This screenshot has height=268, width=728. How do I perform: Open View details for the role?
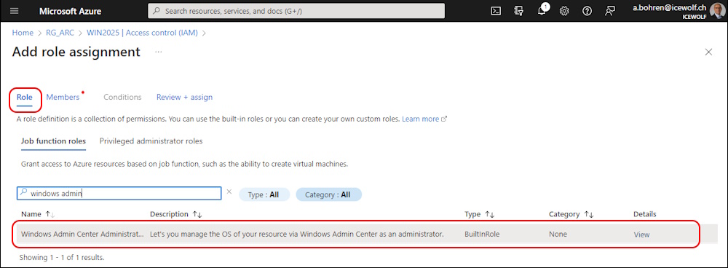click(x=641, y=234)
